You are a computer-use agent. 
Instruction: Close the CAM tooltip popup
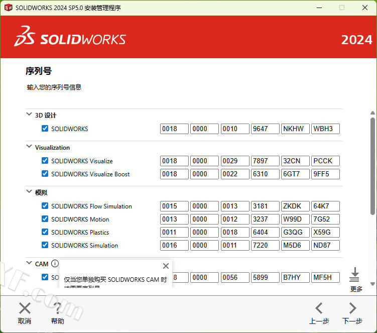pos(166,266)
